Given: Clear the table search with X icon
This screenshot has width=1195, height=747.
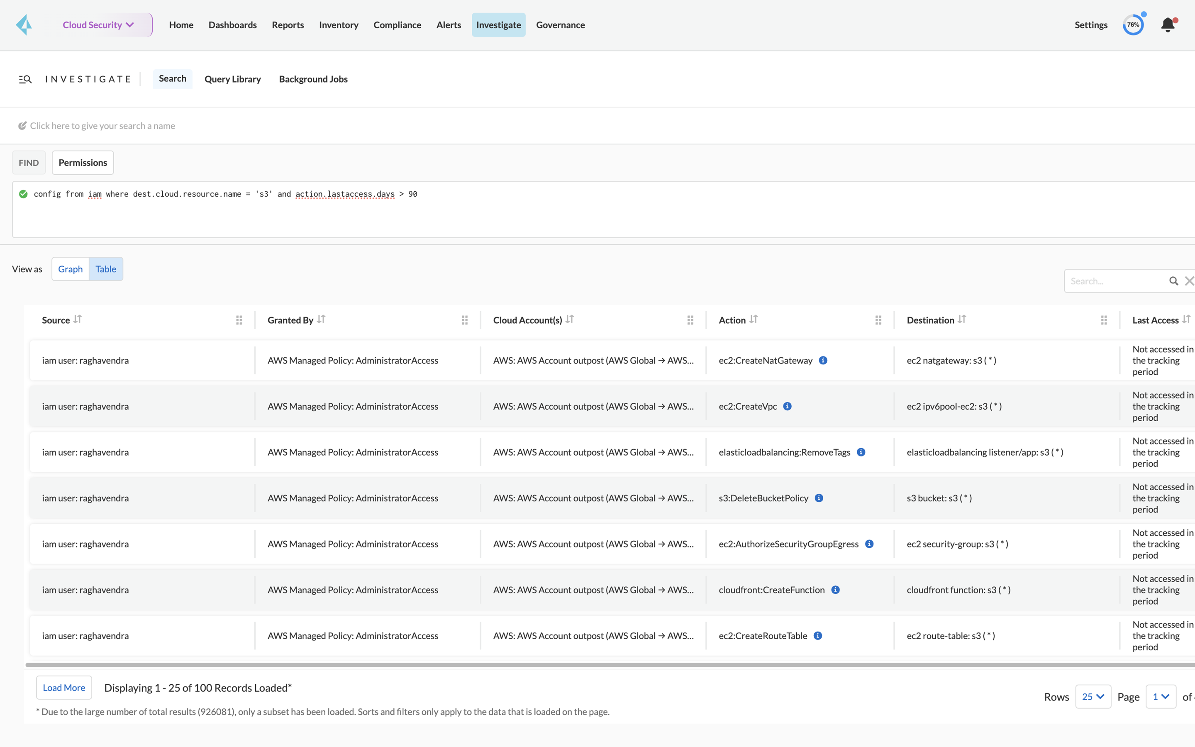Looking at the screenshot, I should [x=1189, y=281].
